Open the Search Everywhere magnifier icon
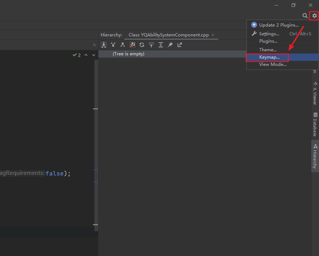 [x=305, y=16]
